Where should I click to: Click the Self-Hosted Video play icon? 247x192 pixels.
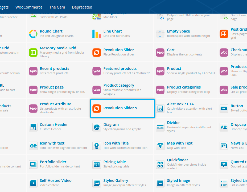(x=33, y=183)
